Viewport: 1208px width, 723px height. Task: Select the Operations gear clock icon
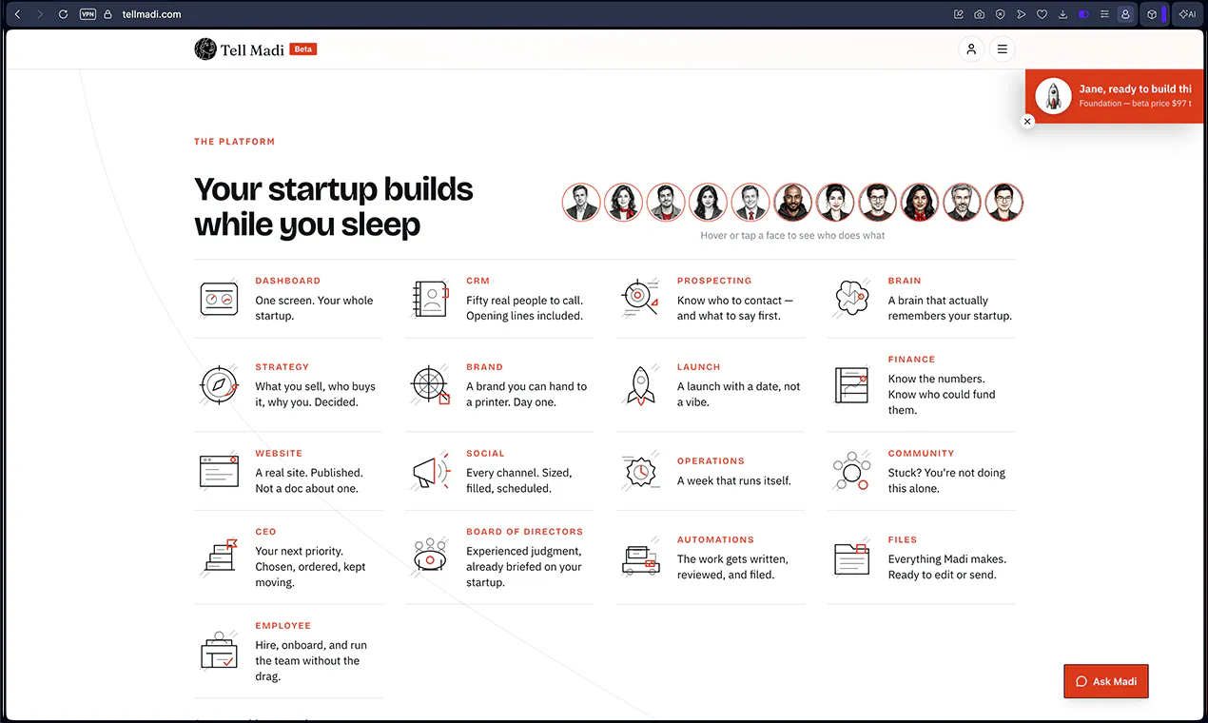click(640, 471)
